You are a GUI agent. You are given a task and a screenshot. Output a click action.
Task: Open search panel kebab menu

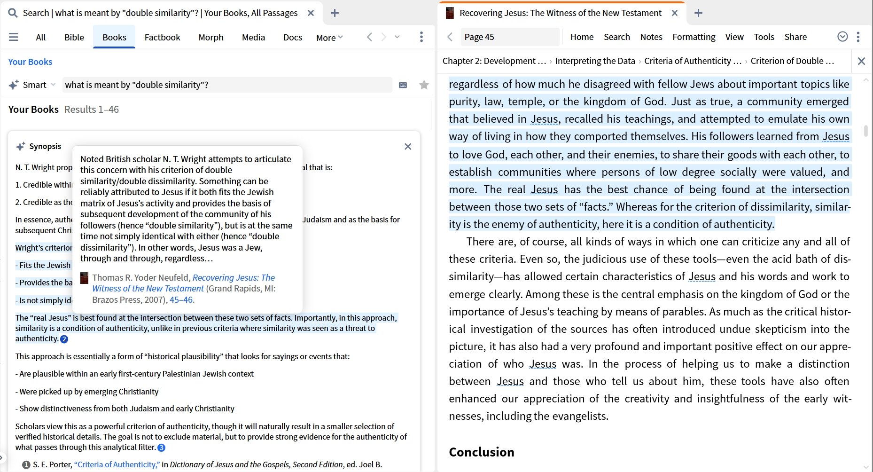click(421, 37)
